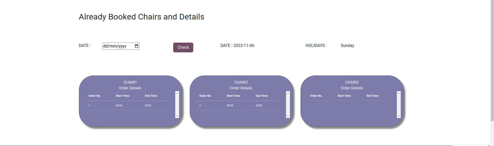Click the Start Time header in CHAIR2

point(233,96)
